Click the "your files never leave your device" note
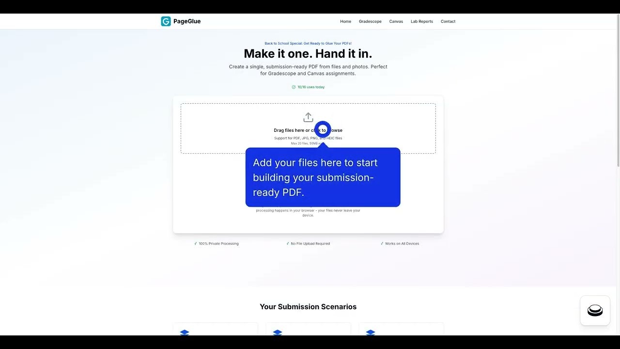The width and height of the screenshot is (620, 349). [308, 213]
